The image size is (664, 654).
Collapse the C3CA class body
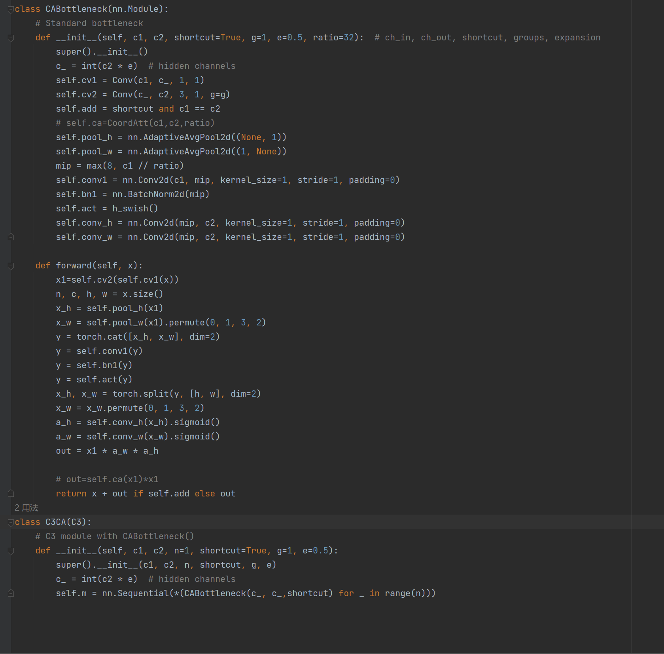(11, 522)
